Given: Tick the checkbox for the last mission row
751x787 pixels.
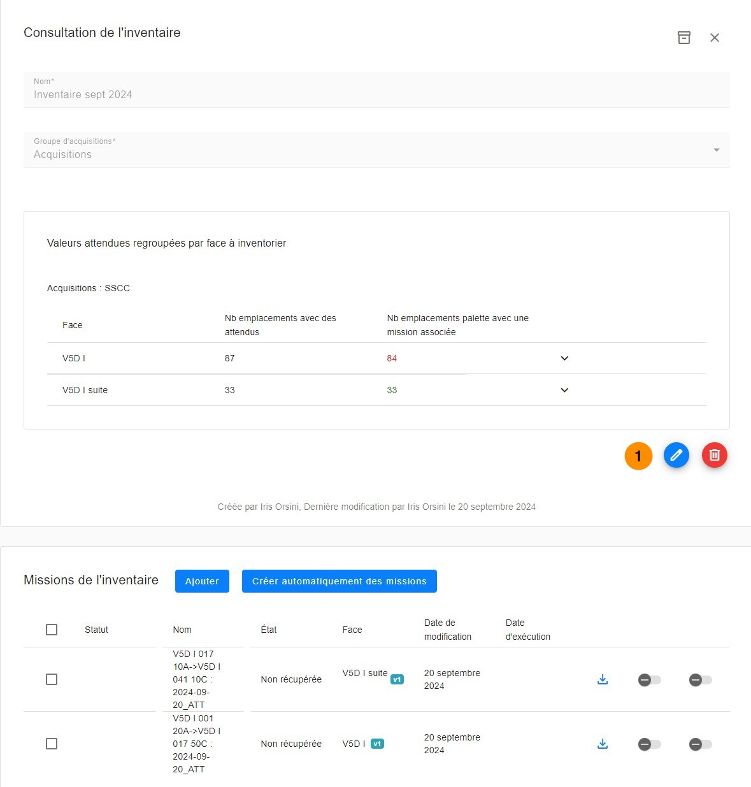Looking at the screenshot, I should 52,744.
